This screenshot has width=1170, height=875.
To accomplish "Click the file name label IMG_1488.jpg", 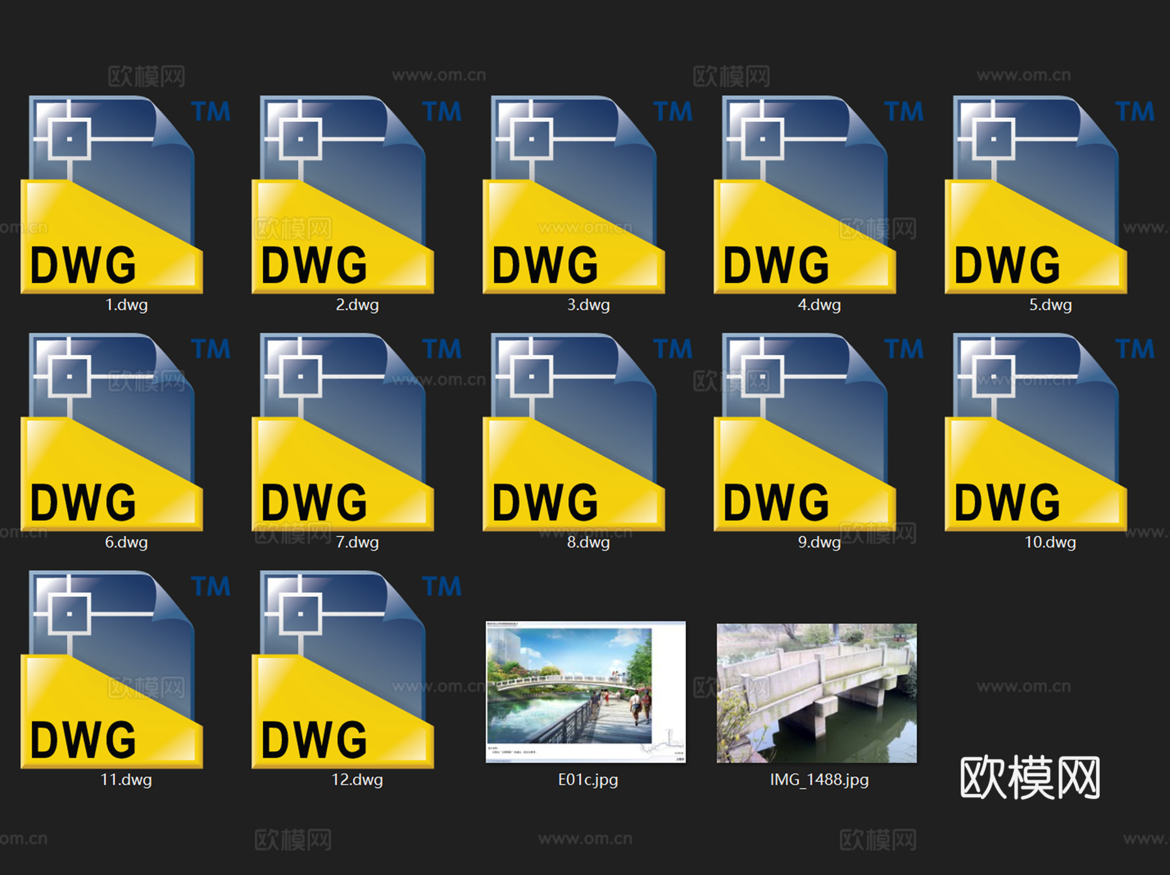I will pos(820,780).
